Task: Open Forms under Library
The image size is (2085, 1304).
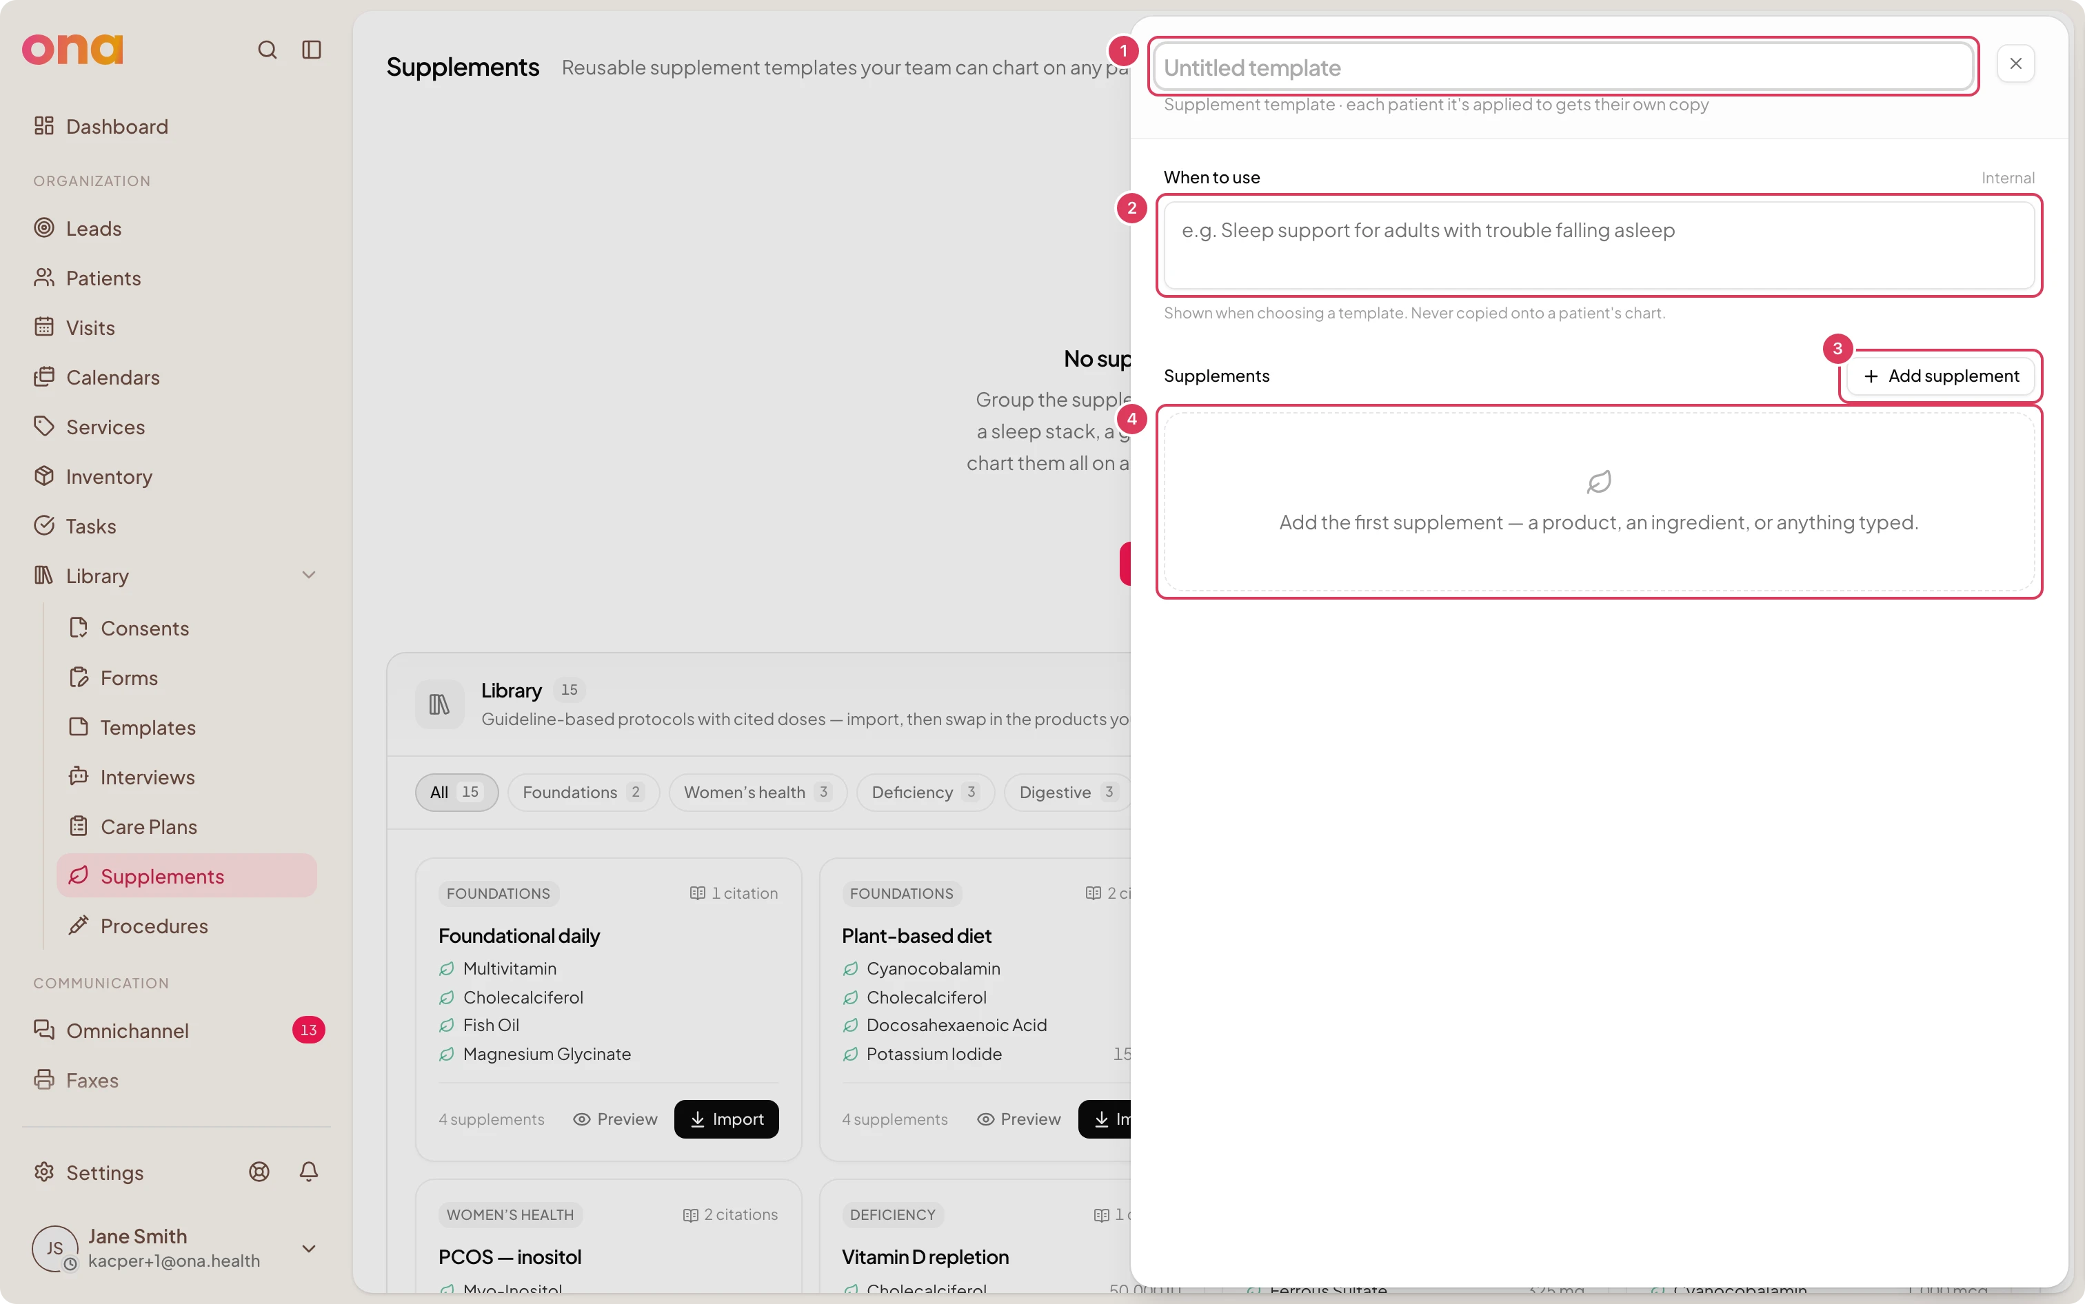Action: coord(187,678)
